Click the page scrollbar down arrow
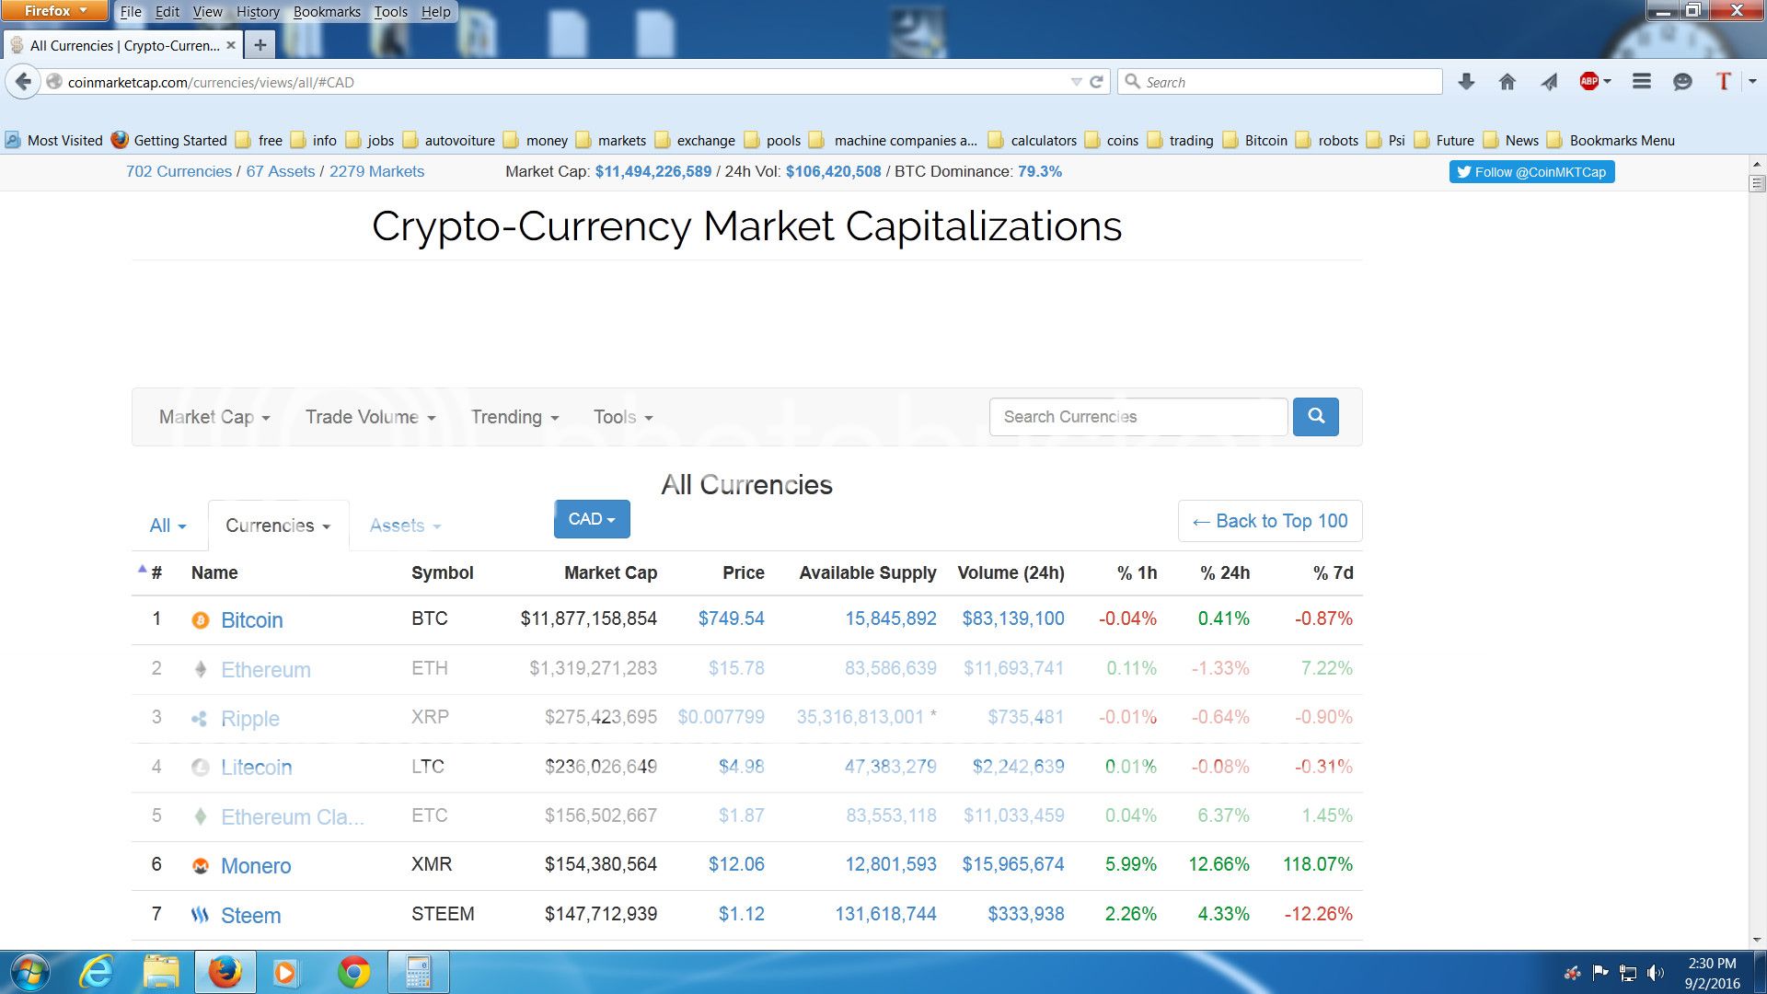The height and width of the screenshot is (994, 1767). point(1757,940)
